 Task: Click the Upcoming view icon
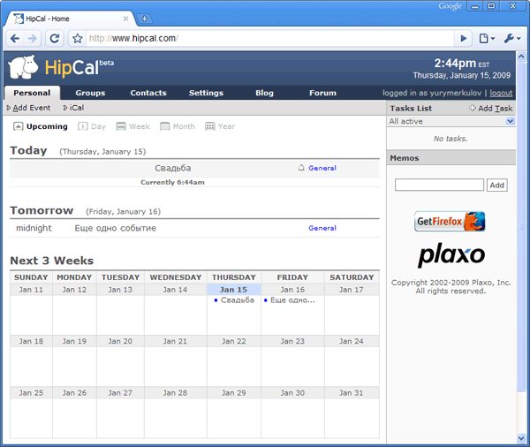point(18,126)
